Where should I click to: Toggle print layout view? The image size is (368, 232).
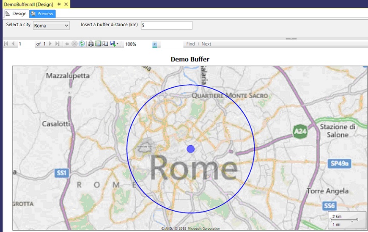(98, 44)
